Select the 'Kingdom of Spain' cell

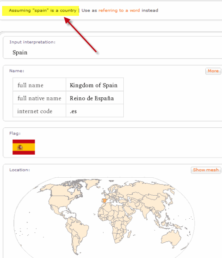pos(95,85)
